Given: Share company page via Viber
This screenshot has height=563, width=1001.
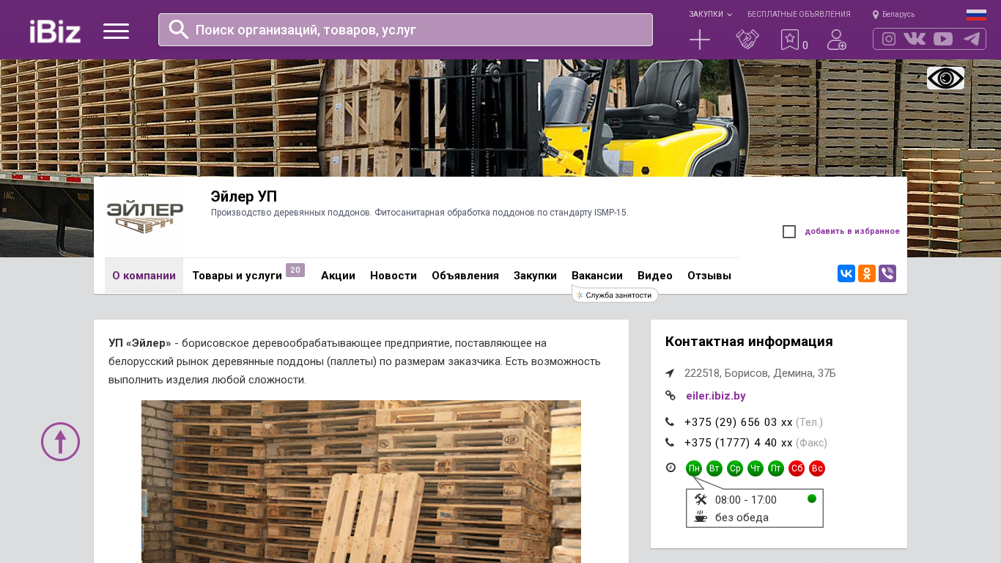Looking at the screenshot, I should coord(887,273).
